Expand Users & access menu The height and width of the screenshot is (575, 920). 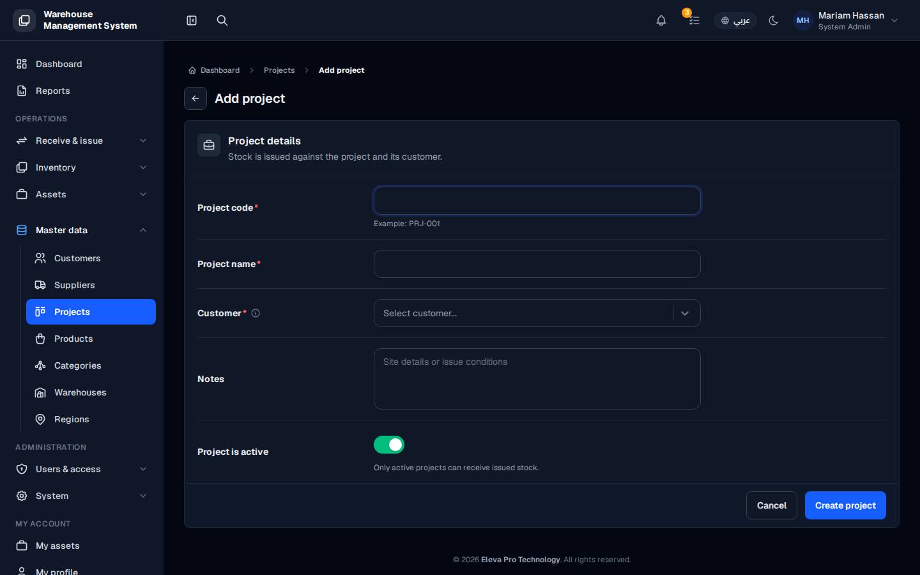click(x=82, y=469)
